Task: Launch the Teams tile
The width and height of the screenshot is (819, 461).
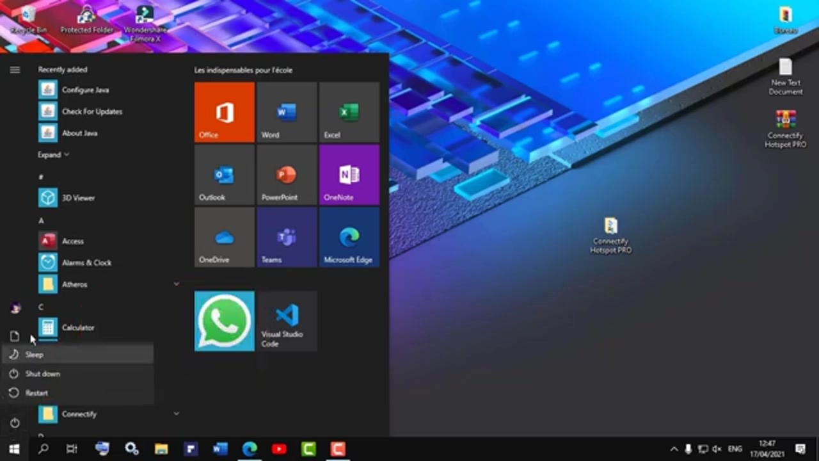Action: (x=287, y=237)
